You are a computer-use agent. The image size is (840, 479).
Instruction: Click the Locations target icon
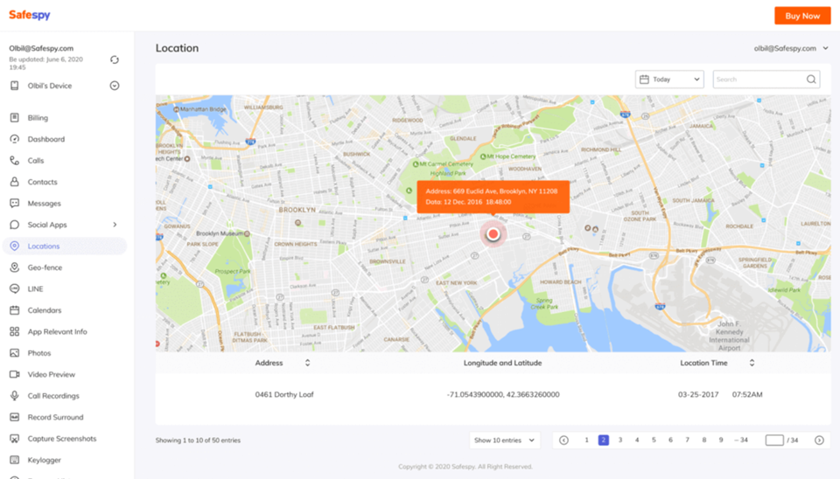click(x=15, y=246)
